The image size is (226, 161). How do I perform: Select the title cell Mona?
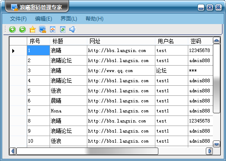[68, 111]
